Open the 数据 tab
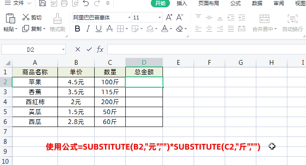Image resolution: width=306 pixels, height=165 pixels. [257, 3]
